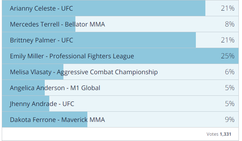Click the Arianny Celeste - UFC poll option
This screenshot has height=141, width=242.
120,8
